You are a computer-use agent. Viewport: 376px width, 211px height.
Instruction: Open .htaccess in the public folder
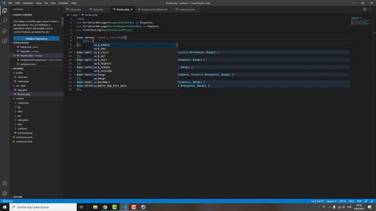[22, 77]
